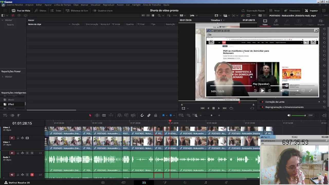Mute Áudio 1 track with M button
The image size is (329, 185).
pyautogui.click(x=32, y=153)
